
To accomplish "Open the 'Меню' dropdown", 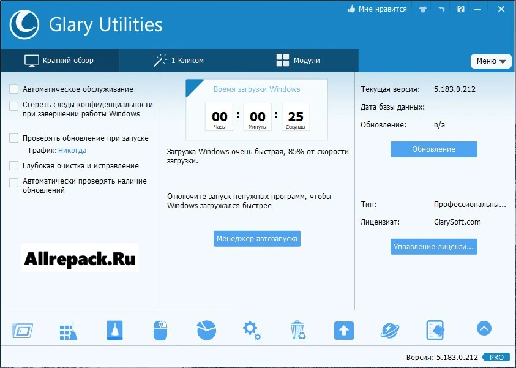I will pyautogui.click(x=491, y=61).
